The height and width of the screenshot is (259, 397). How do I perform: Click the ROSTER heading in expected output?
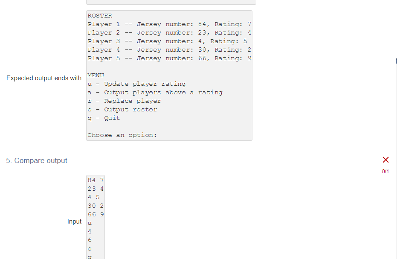click(99, 15)
